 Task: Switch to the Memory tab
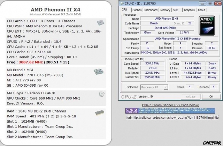(165, 10)
